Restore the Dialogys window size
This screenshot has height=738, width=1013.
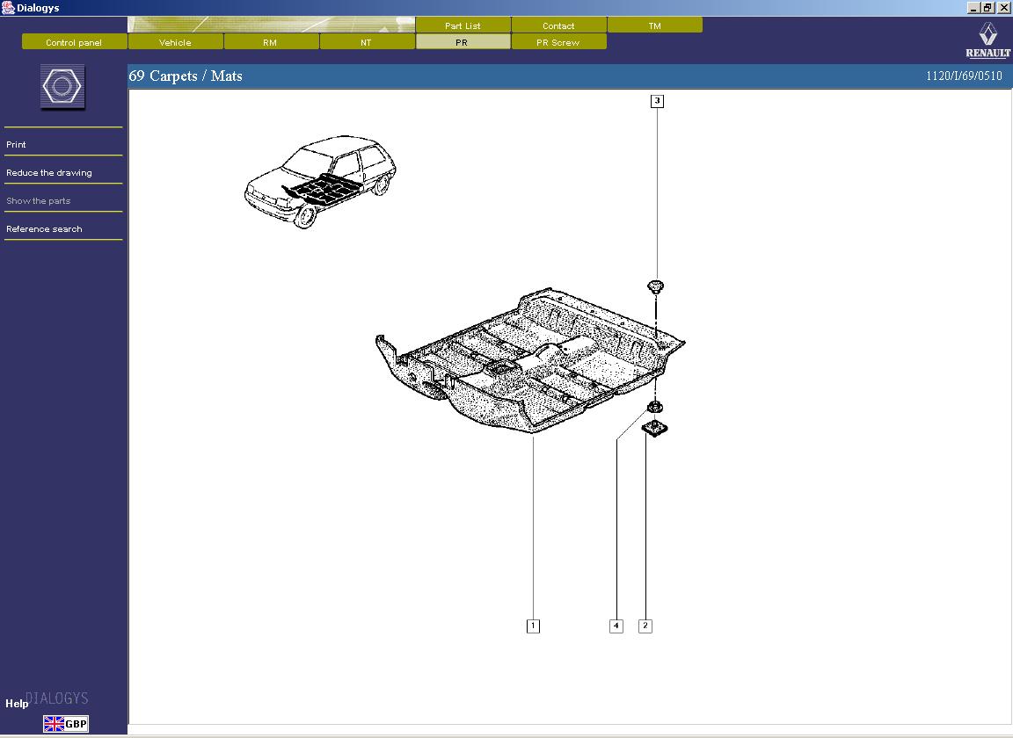tap(987, 8)
